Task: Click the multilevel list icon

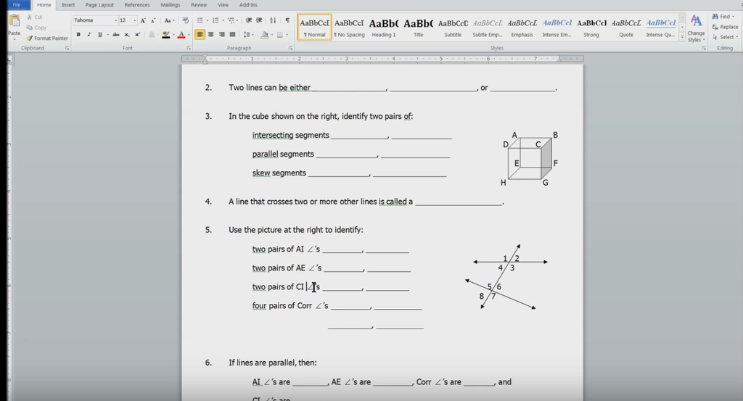Action: click(231, 20)
